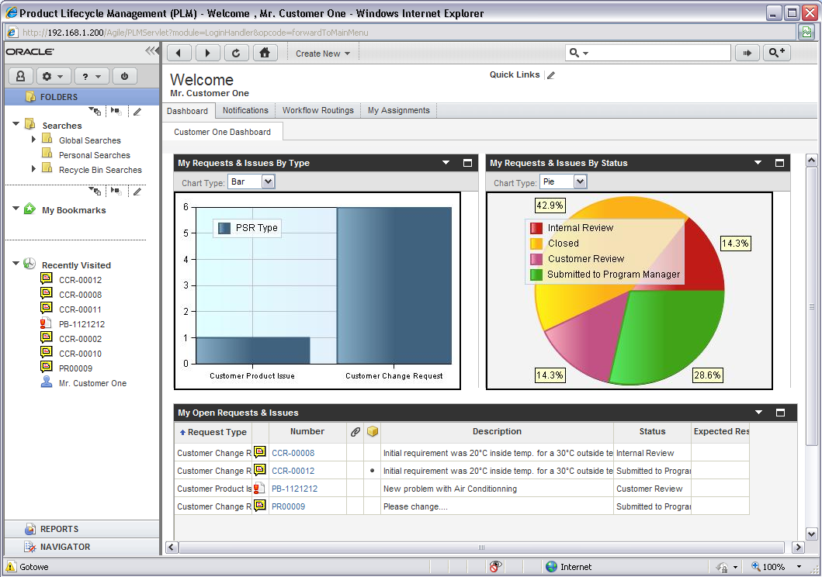The image size is (822, 577).
Task: Collapse the left navigation pane chevrons
Action: tap(151, 50)
